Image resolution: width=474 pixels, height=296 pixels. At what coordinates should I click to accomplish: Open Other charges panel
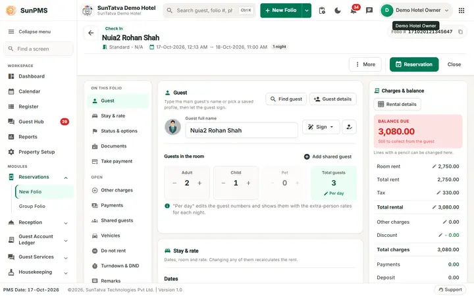click(118, 190)
